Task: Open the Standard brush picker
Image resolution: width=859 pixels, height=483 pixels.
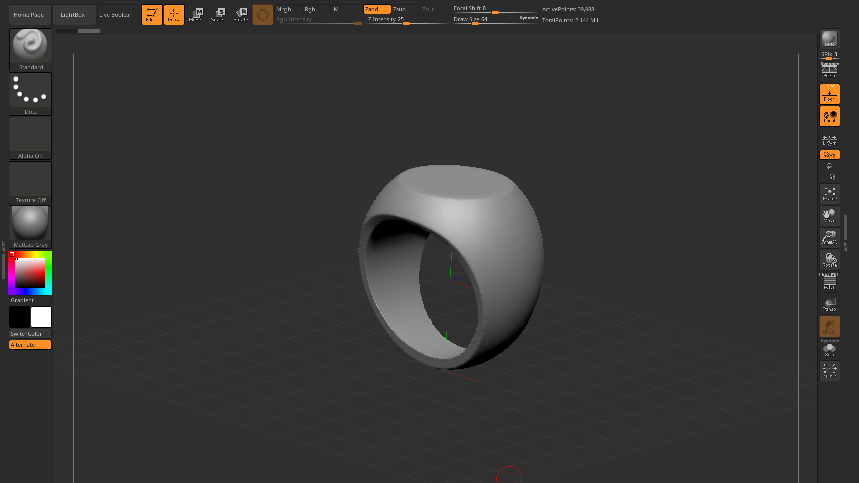Action: [x=30, y=49]
